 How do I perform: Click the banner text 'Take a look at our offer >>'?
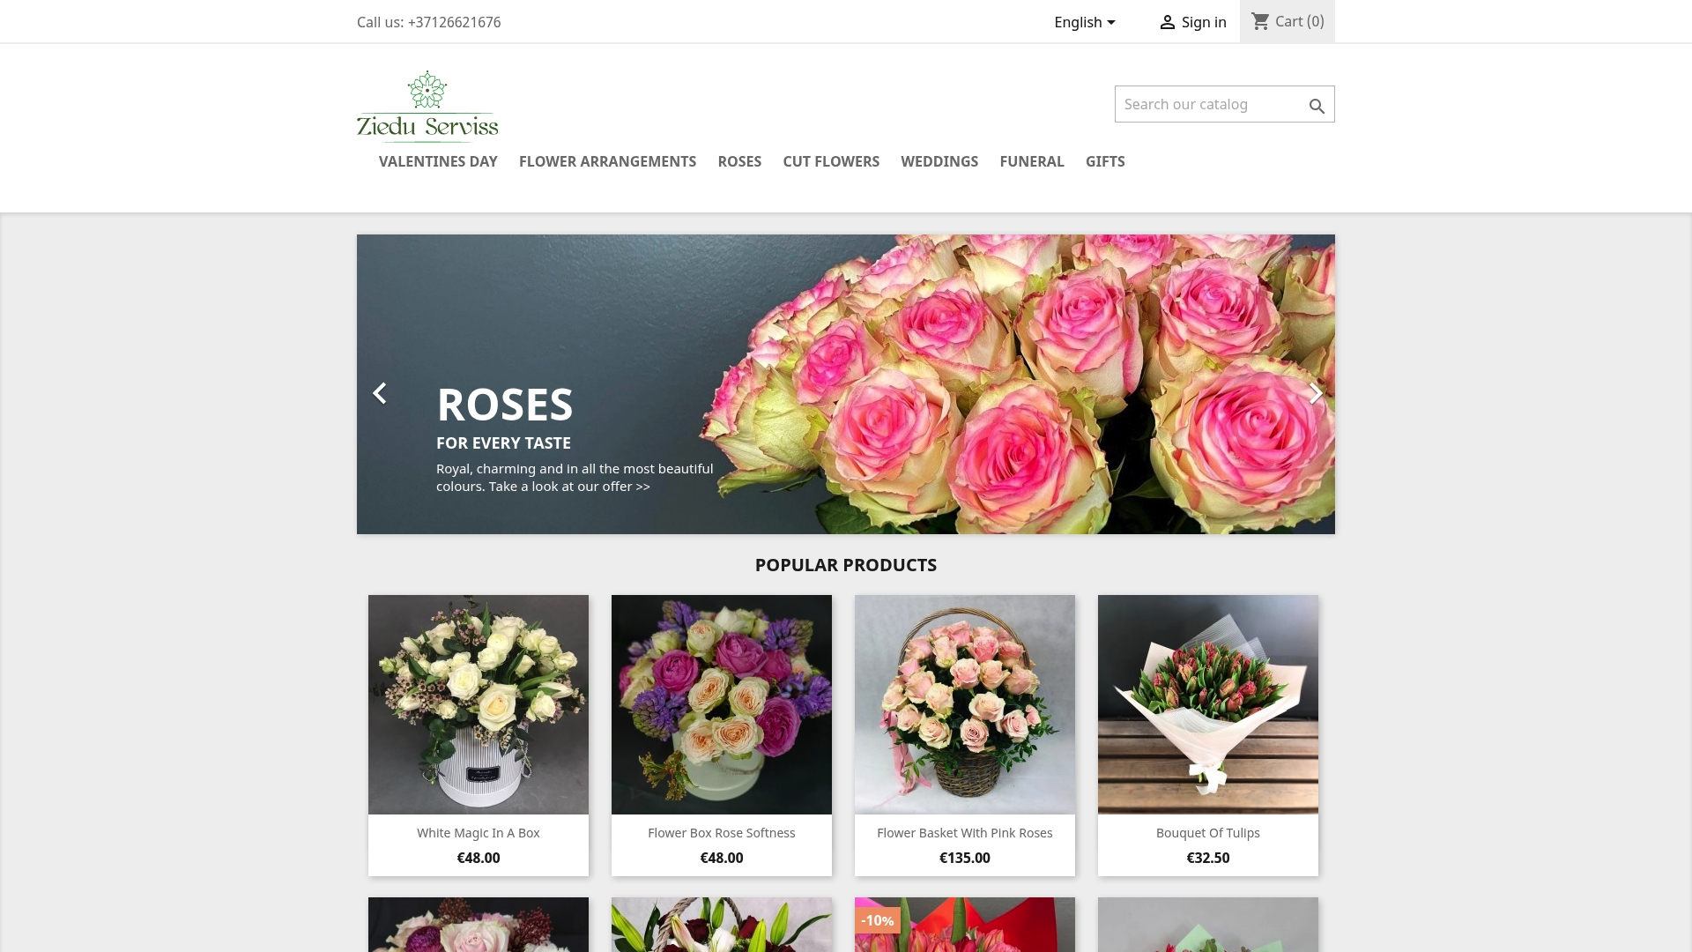(x=569, y=487)
